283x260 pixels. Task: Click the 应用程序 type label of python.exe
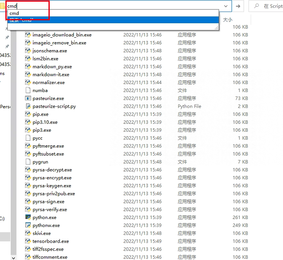tap(187, 217)
